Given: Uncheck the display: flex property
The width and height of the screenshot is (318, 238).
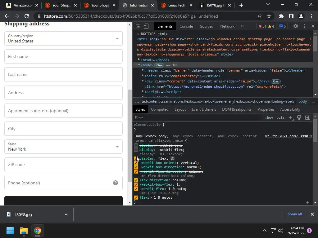Looking at the screenshot, I should 136,158.
